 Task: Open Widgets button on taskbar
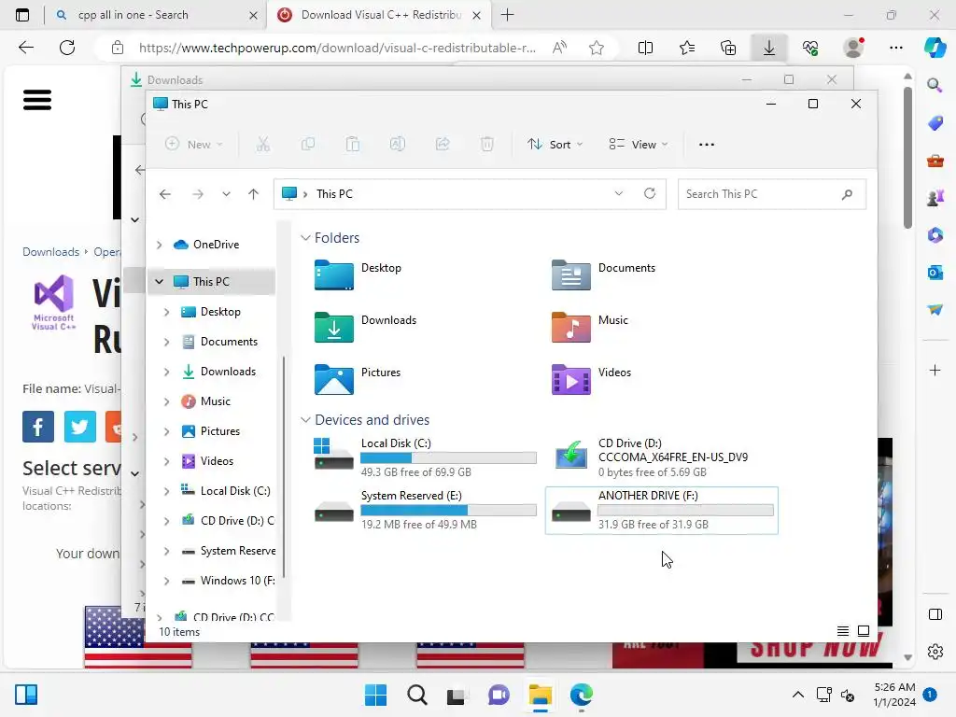26,695
